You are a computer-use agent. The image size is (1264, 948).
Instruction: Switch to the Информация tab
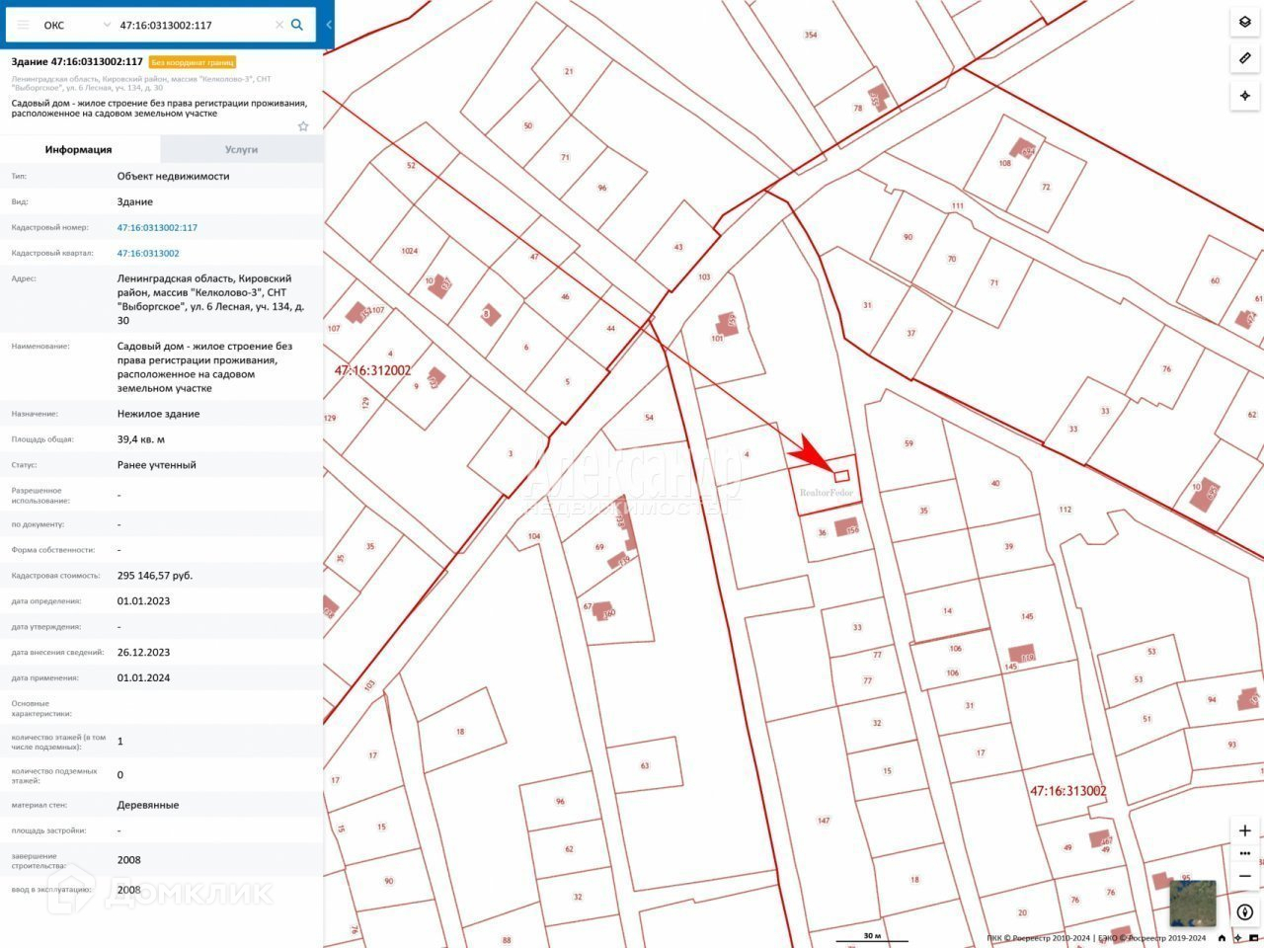pyautogui.click(x=79, y=149)
